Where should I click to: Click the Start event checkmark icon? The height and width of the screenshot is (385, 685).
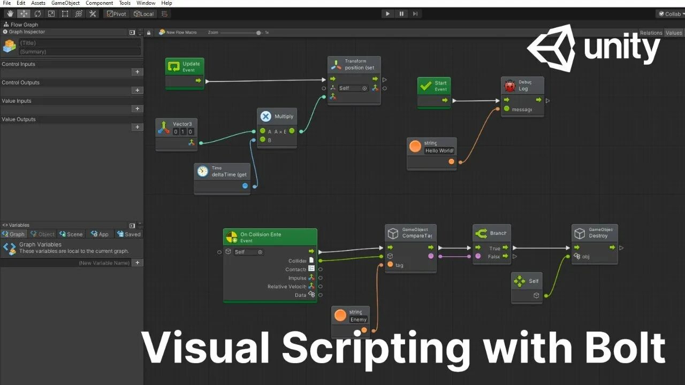click(x=426, y=86)
